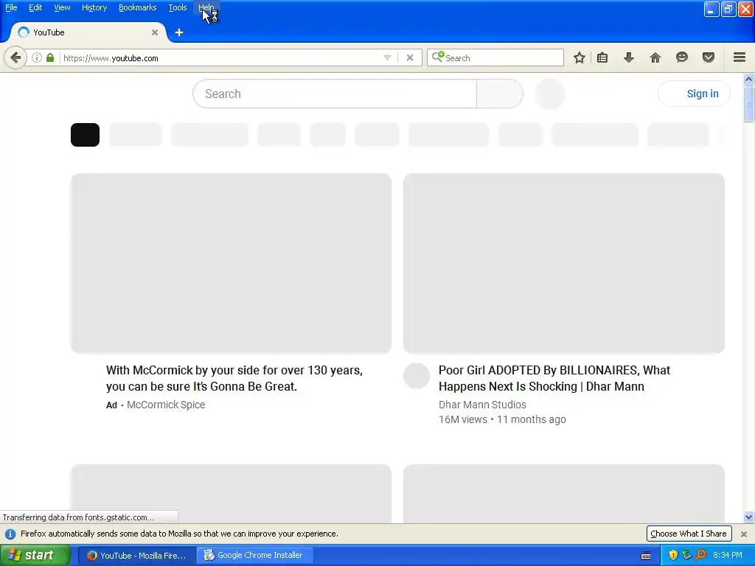755x566 pixels.
Task: Click 16M views 11 months ago text
Action: tap(502, 419)
